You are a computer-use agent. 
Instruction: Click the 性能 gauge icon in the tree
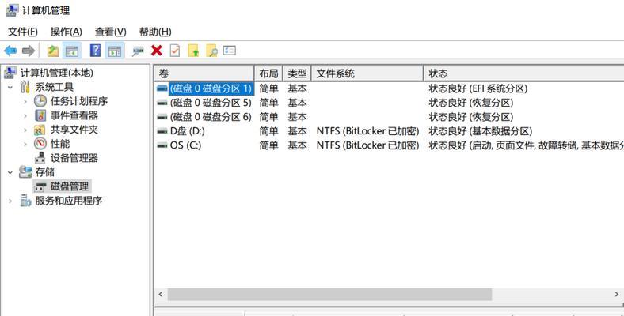tap(40, 144)
